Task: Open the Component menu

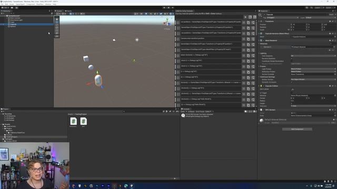Action: [31, 4]
